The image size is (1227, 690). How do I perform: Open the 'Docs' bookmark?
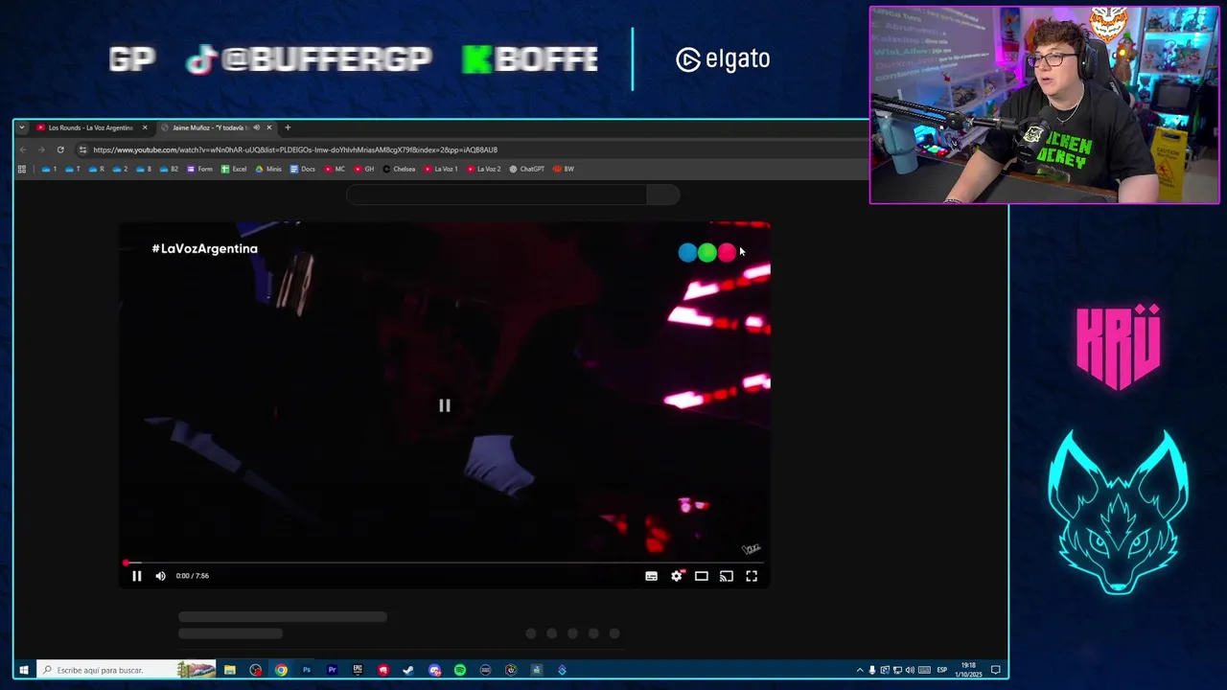coord(302,169)
